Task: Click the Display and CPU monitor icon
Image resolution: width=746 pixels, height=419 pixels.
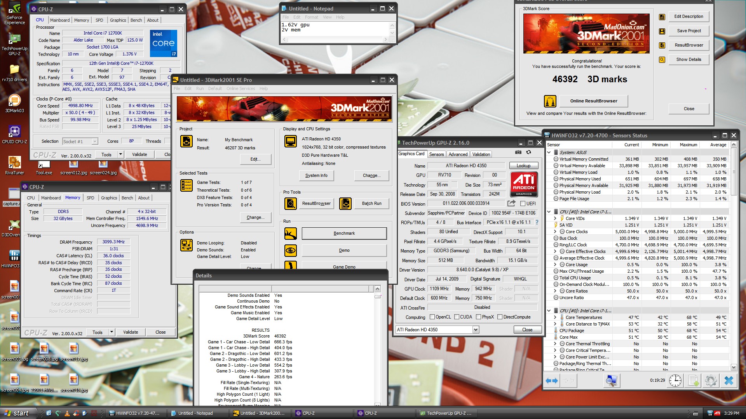Action: click(291, 141)
